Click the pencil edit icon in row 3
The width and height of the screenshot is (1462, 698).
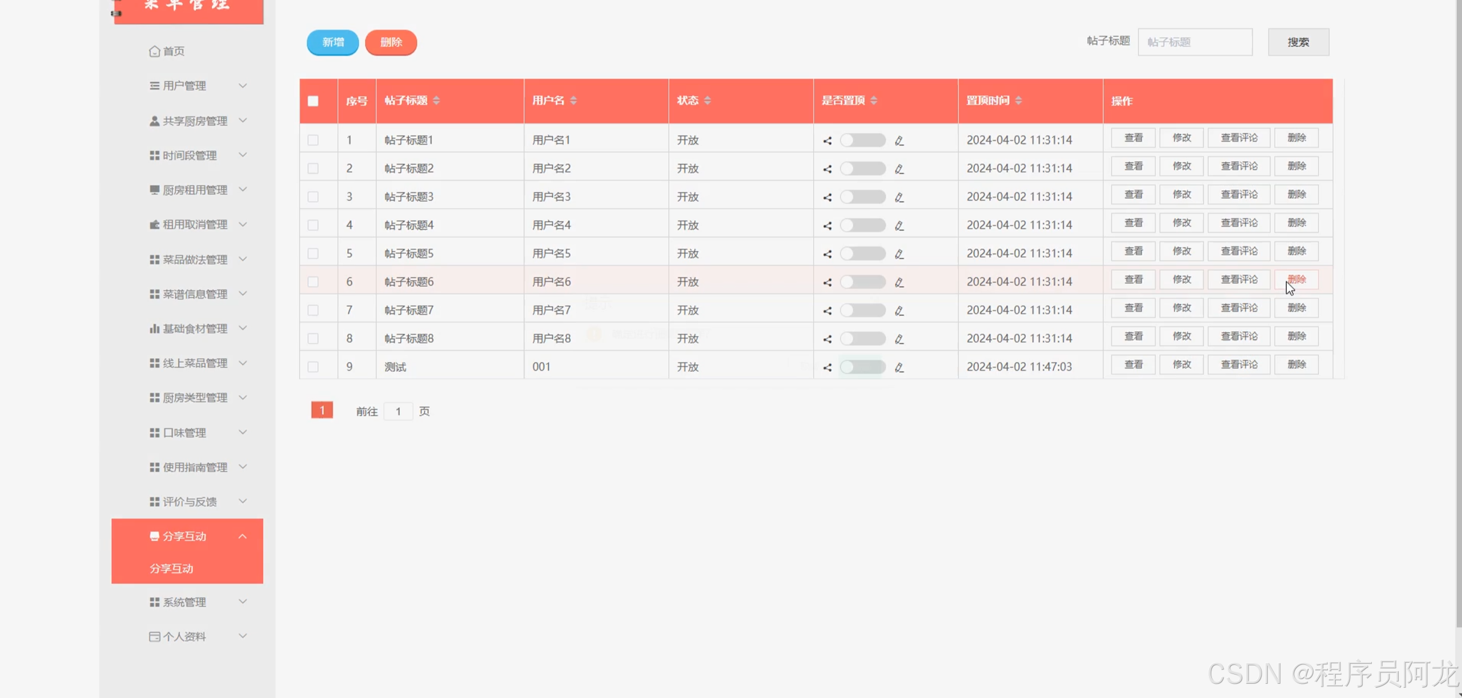[899, 197]
